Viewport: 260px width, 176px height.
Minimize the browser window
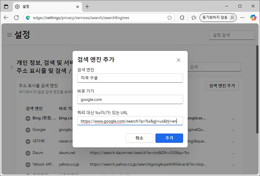[x=227, y=6]
